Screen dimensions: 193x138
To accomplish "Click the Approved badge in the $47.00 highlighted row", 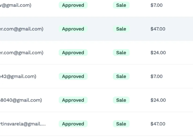I will [x=73, y=29].
